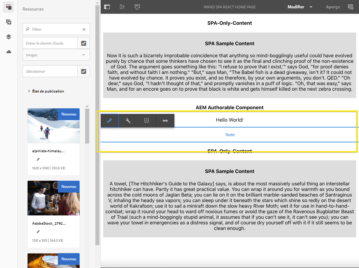Click the AEM Authorable Component heading
The width and height of the screenshot is (359, 268).
(230, 107)
